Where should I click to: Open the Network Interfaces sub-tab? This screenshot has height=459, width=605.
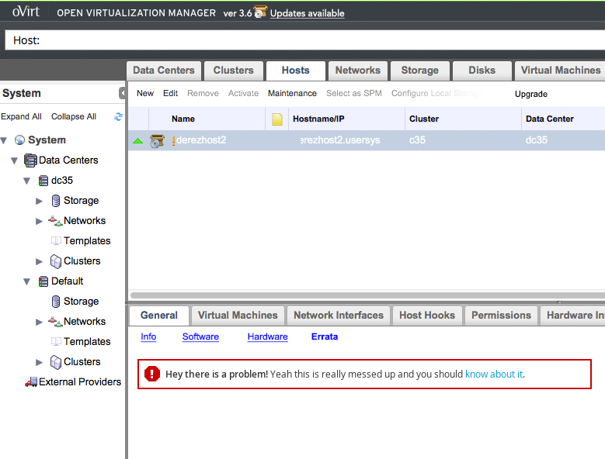pyautogui.click(x=339, y=316)
